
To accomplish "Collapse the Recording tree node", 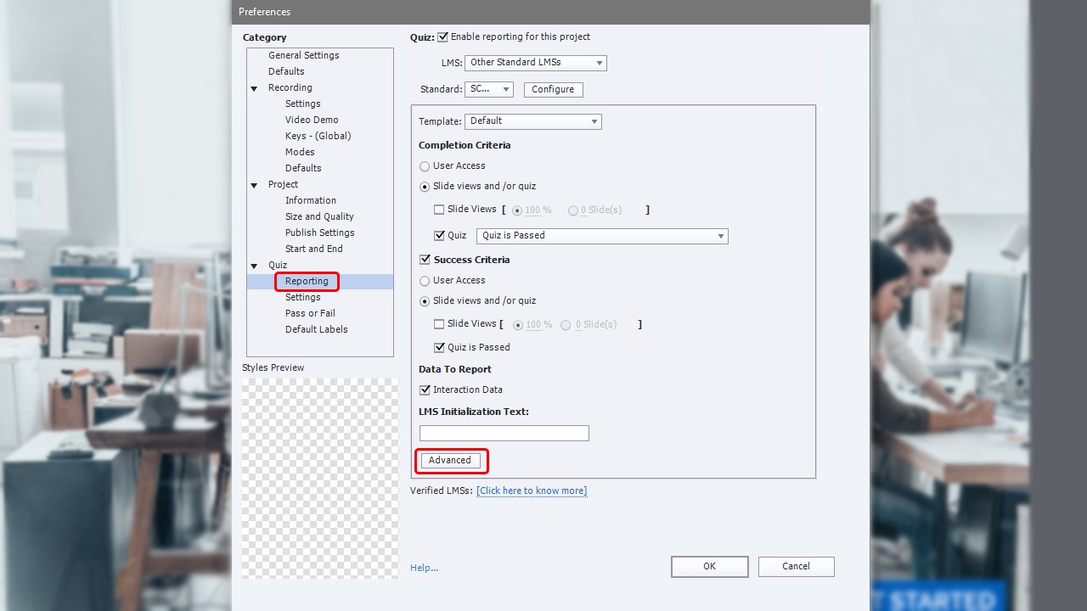I will (x=254, y=88).
